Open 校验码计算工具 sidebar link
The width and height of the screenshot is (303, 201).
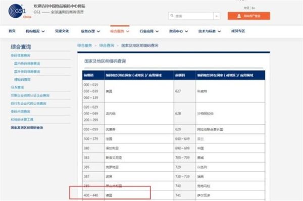pyautogui.click(x=22, y=120)
